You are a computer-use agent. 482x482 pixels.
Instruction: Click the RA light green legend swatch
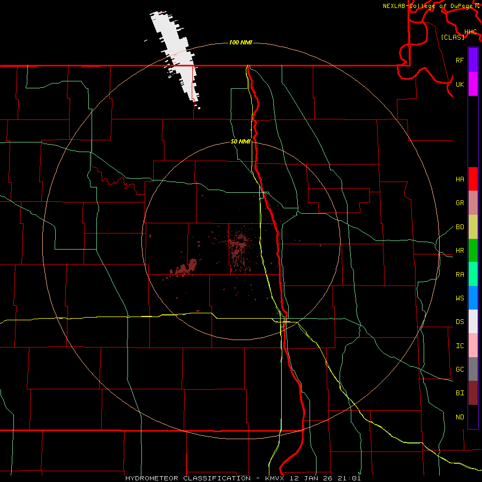point(473,274)
